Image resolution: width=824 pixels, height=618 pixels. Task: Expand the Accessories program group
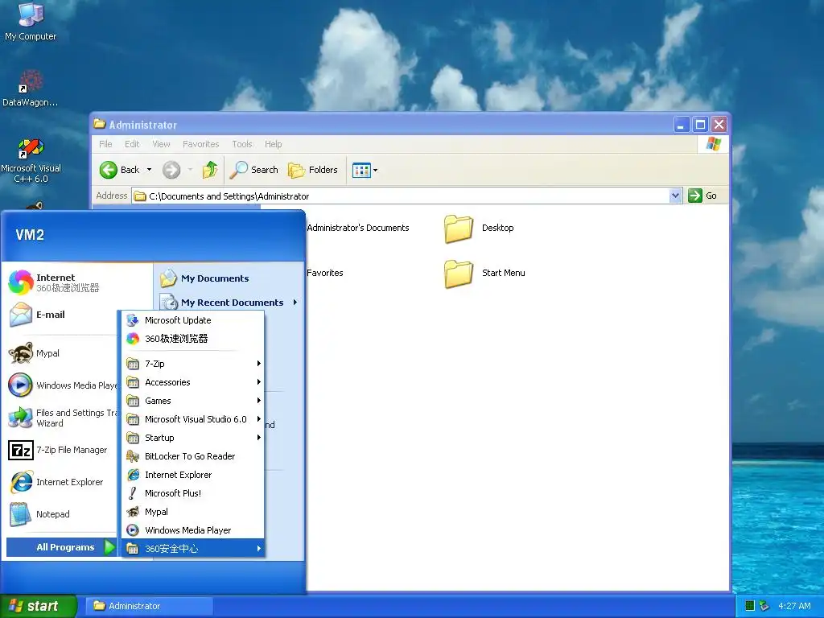tap(193, 382)
